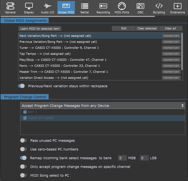
Task: Toggle MOMENTARY for Tuner row
Action: click(171, 48)
